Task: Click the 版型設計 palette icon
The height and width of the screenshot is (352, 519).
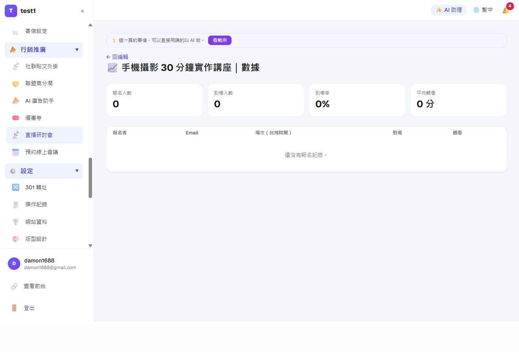Action: click(16, 239)
